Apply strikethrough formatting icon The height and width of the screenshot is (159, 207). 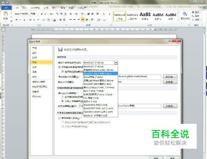click(x=30, y=20)
